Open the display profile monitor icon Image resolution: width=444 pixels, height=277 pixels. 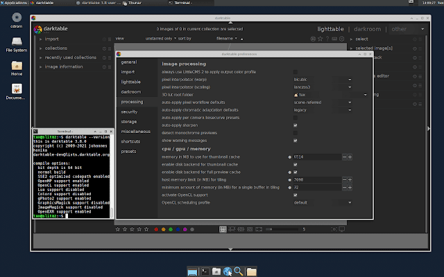(x=342, y=229)
